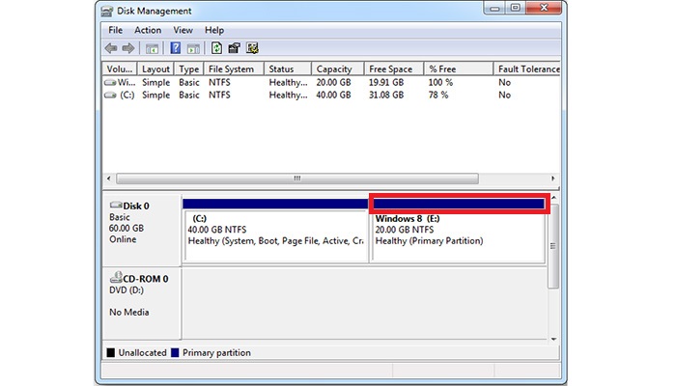Toggle the action pane toolbar icon
Screen dimensions: 676x386
click(x=193, y=47)
